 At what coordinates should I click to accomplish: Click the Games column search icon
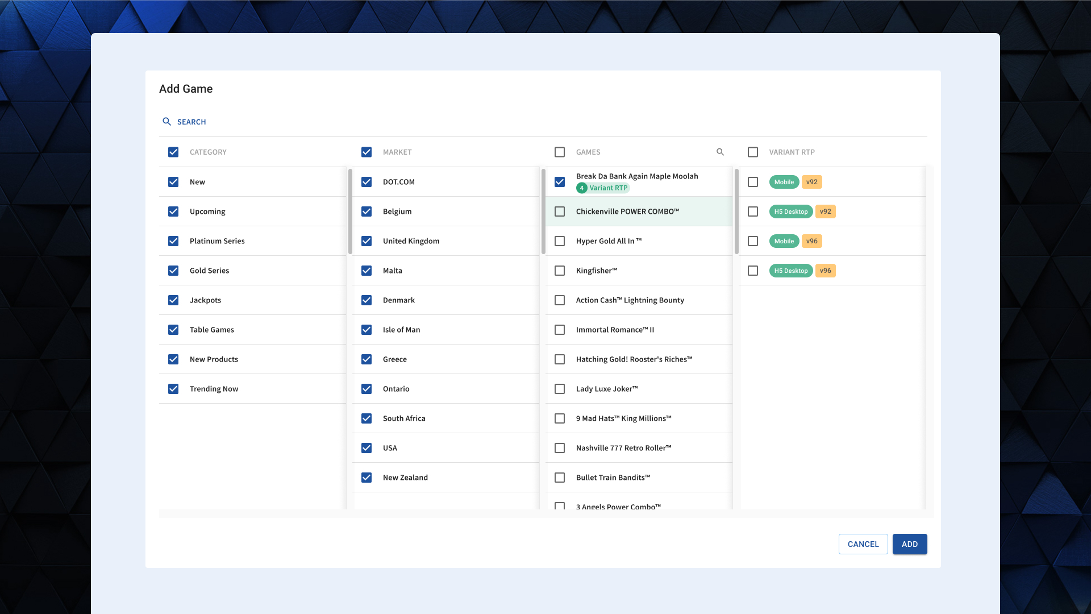click(720, 152)
